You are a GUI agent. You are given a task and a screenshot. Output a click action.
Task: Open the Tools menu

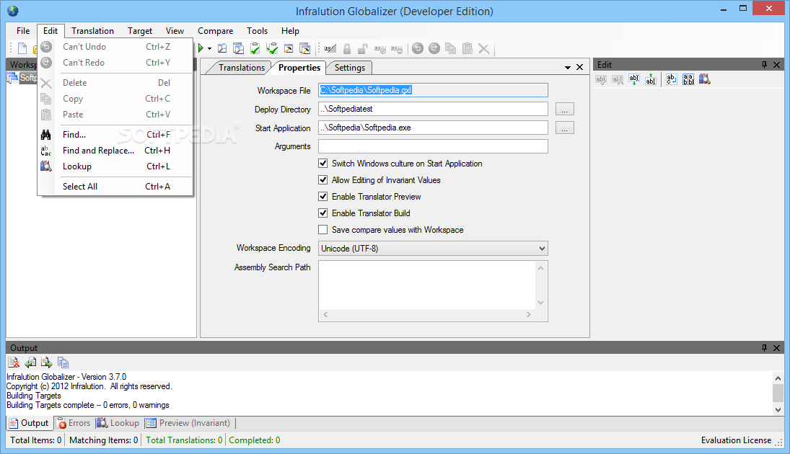(x=257, y=31)
